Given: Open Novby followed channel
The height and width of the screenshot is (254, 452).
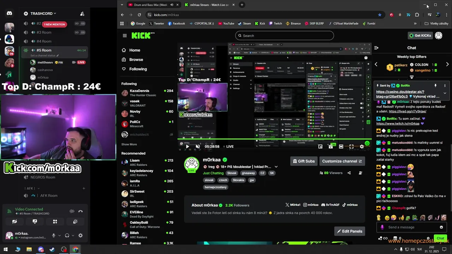Looking at the screenshot, I should pos(147,114).
